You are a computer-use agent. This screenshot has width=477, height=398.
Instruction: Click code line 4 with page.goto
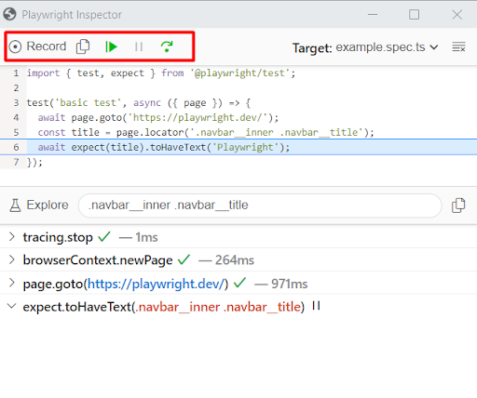(158, 118)
